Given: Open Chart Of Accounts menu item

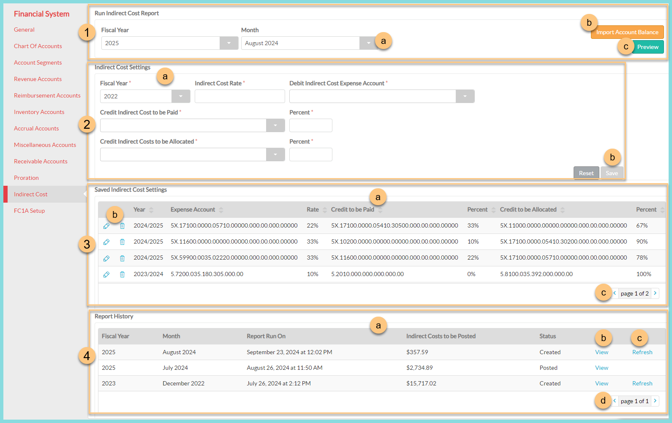Looking at the screenshot, I should pos(38,46).
